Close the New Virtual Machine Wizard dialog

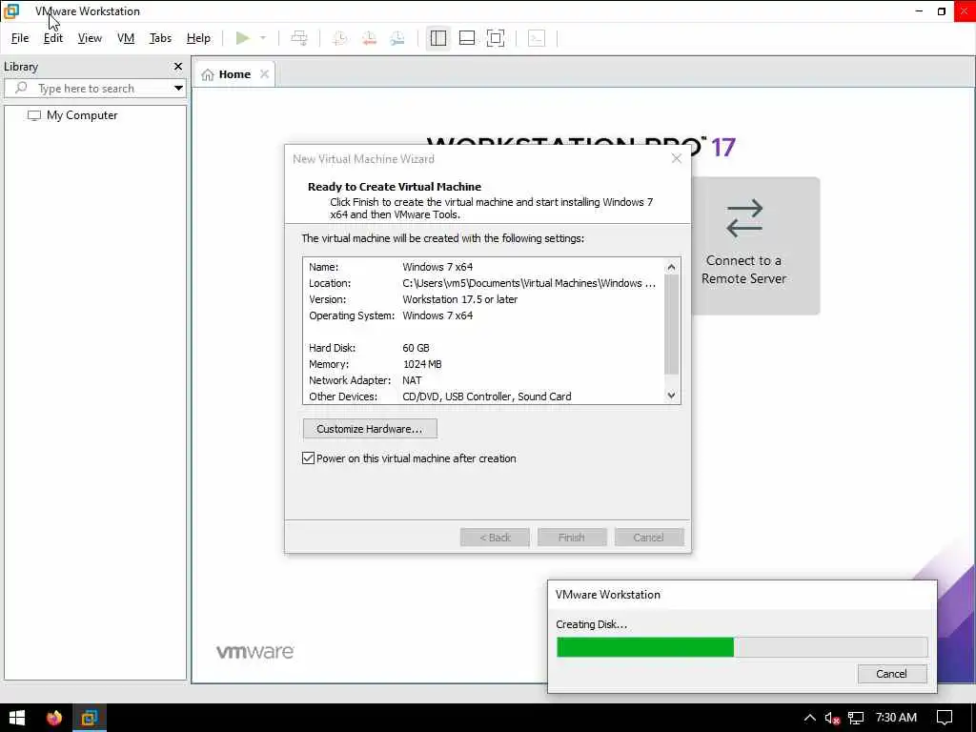pos(677,159)
